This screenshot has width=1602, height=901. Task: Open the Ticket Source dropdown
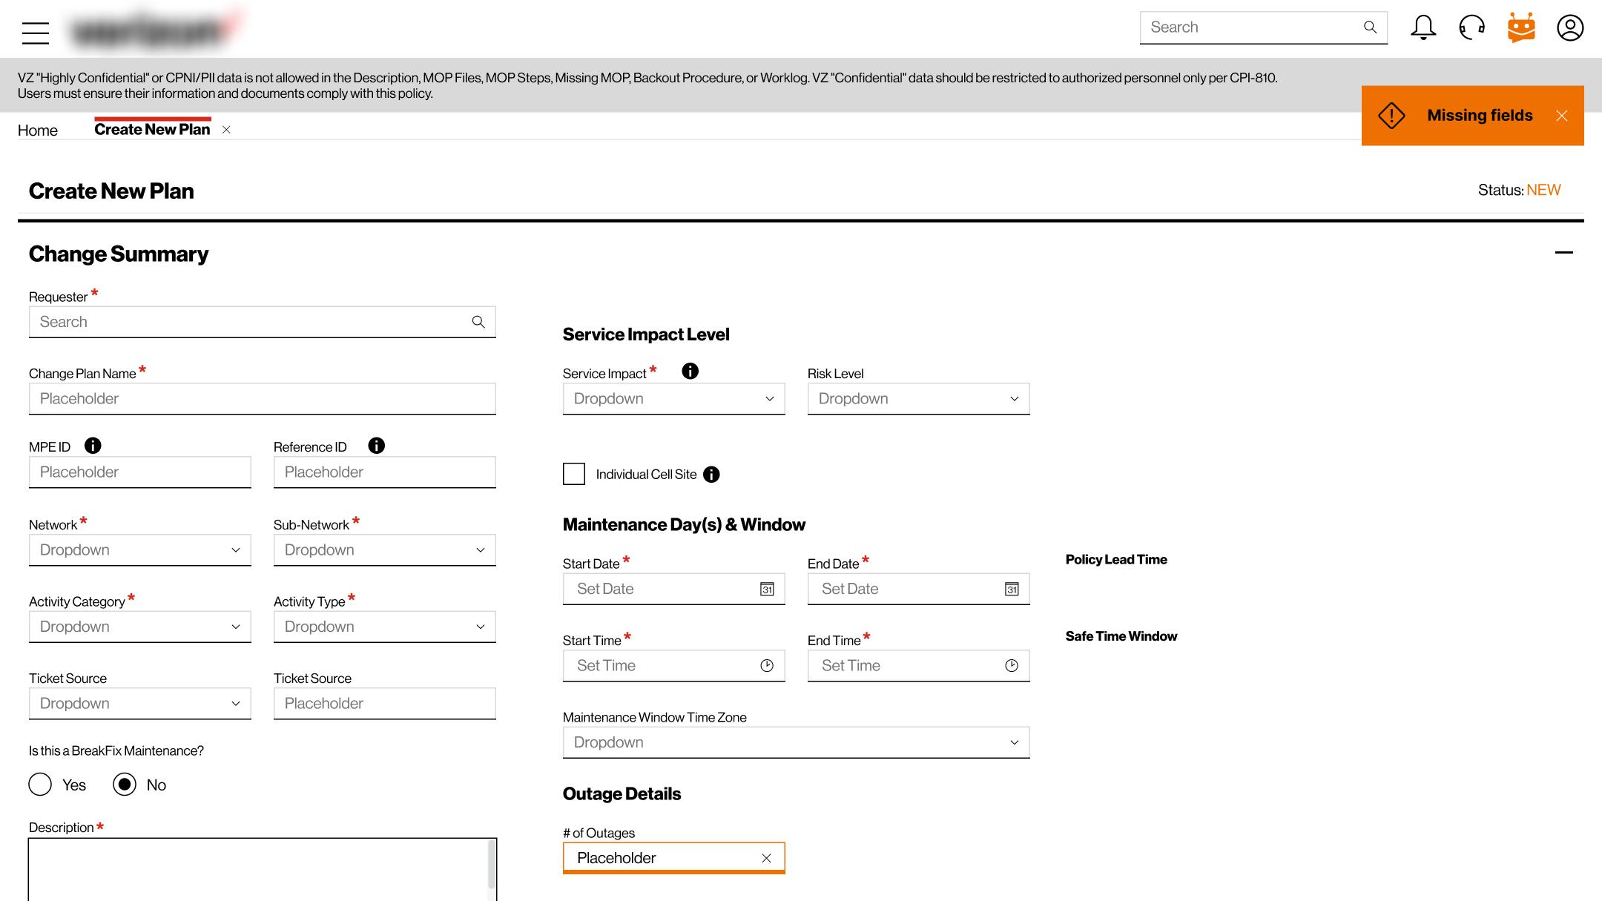tap(140, 704)
